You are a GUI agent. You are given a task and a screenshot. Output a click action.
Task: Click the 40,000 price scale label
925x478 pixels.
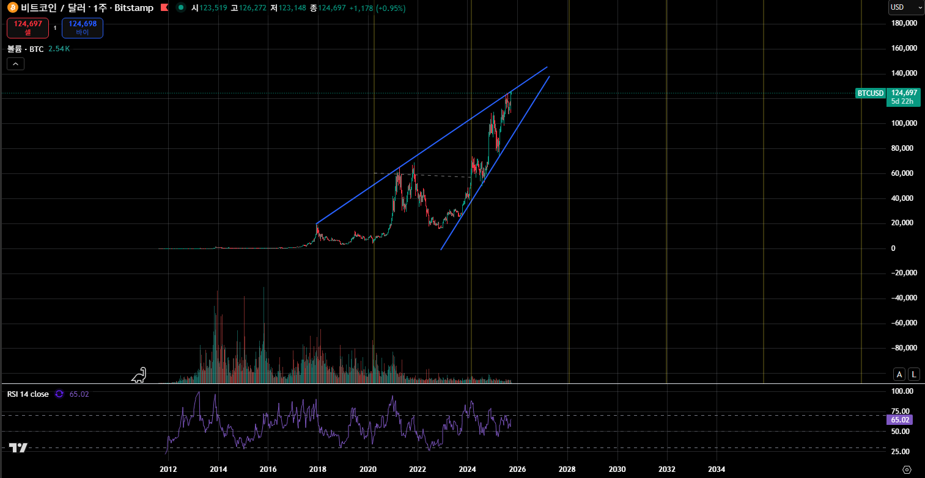[904, 198]
